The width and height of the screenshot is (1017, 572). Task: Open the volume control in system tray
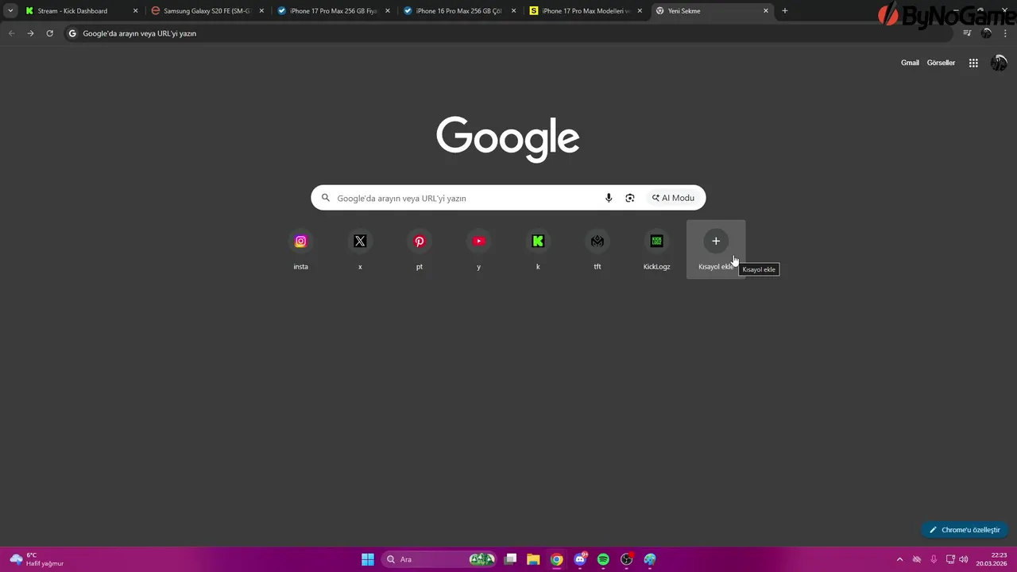tap(964, 559)
